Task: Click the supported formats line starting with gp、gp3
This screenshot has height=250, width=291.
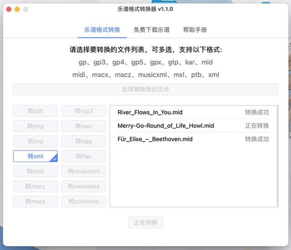Action: (x=146, y=62)
